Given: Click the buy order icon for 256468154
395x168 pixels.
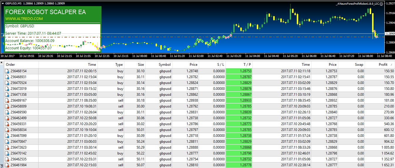Looking at the screenshot, I should (7, 71).
